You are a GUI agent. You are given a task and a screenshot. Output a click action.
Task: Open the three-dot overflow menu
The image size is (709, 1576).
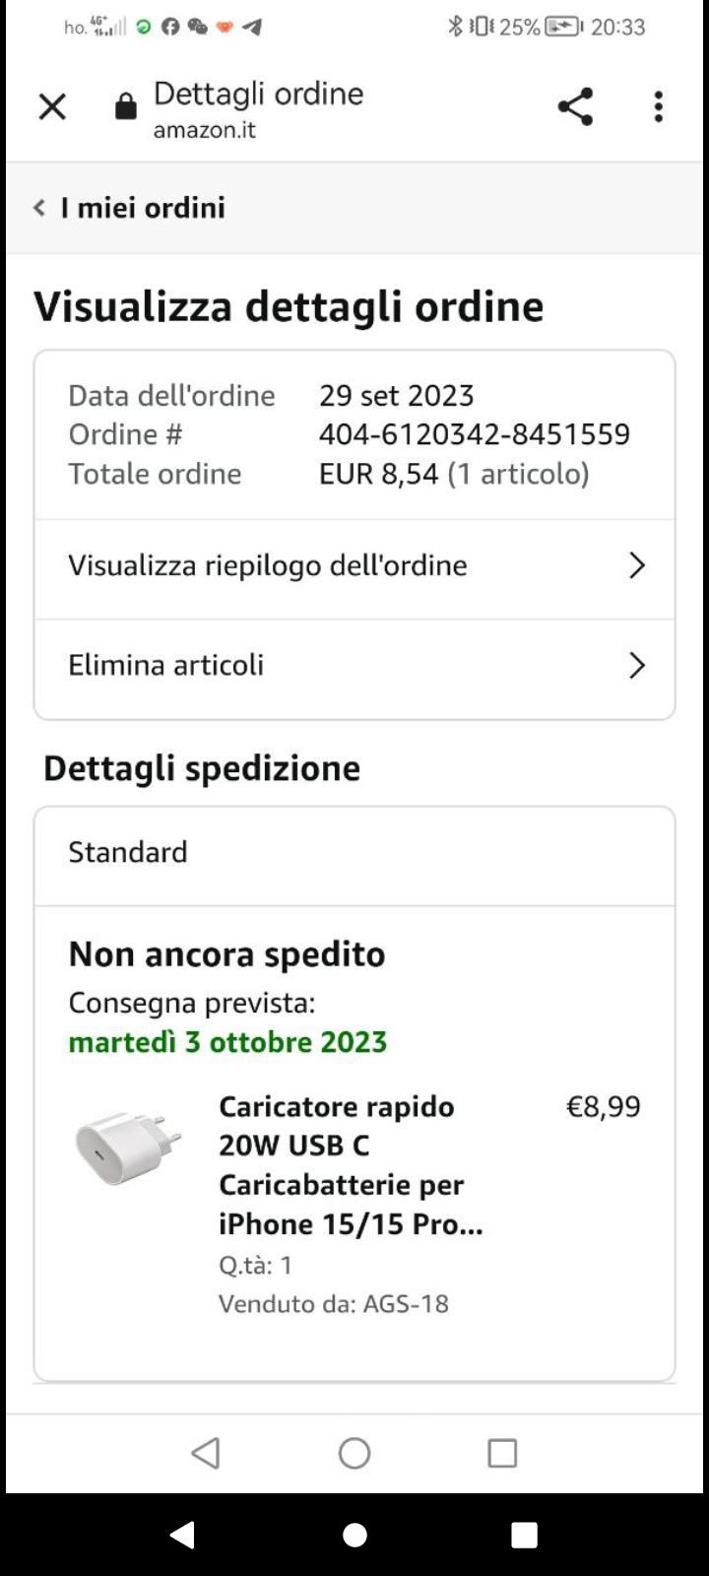(659, 106)
